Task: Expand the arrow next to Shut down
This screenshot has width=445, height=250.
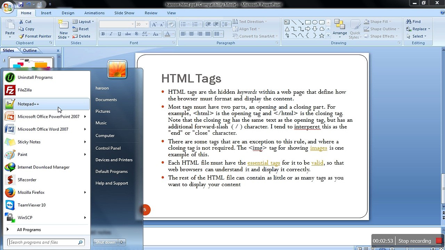Action: click(121, 242)
